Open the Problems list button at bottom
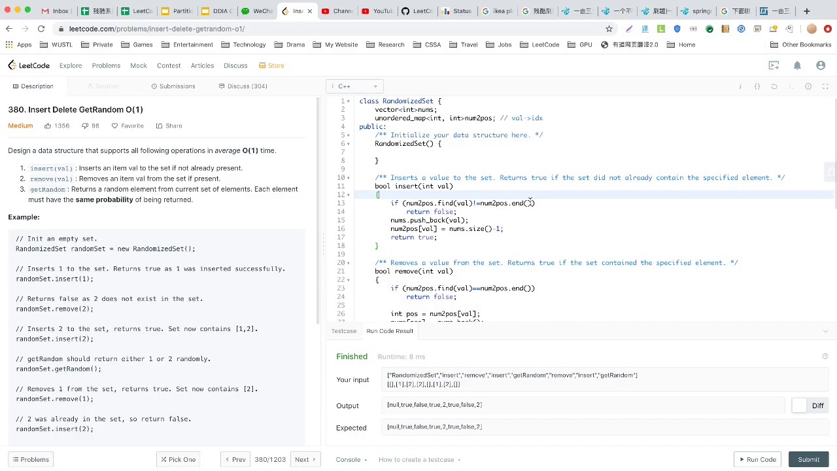 (x=31, y=459)
